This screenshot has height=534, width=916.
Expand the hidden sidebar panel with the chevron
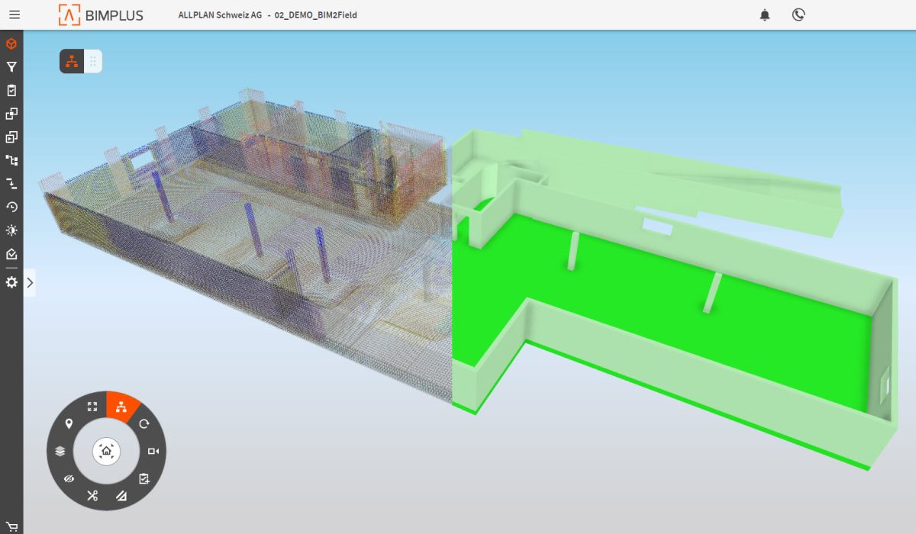pyautogui.click(x=30, y=282)
